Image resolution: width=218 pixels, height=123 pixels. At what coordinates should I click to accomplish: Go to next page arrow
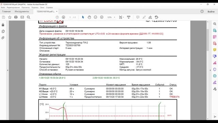click(x=63, y=17)
